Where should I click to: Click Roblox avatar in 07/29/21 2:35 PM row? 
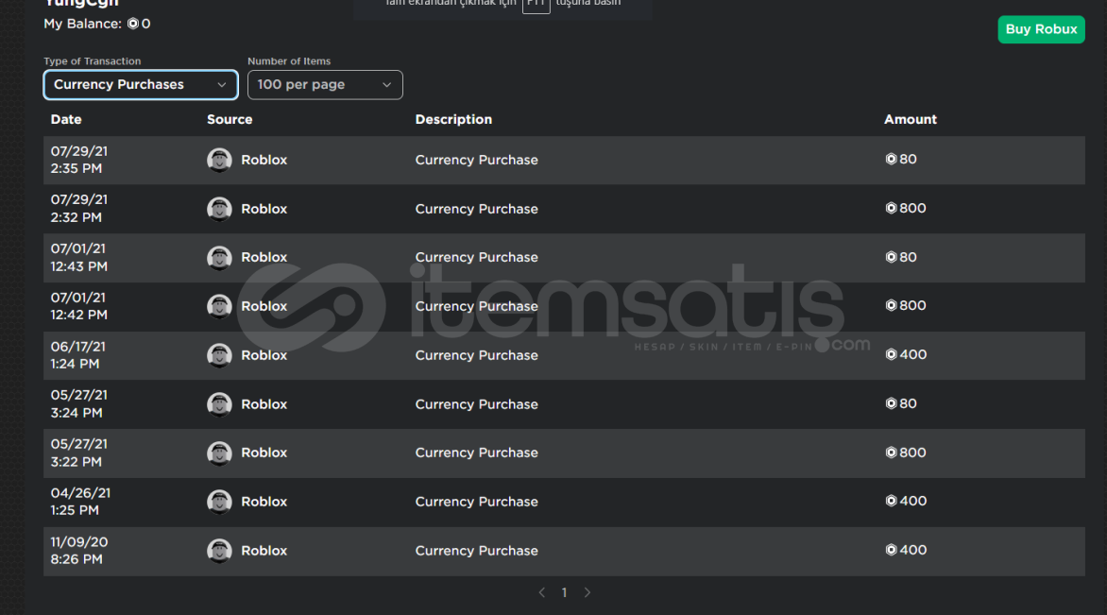coord(219,161)
